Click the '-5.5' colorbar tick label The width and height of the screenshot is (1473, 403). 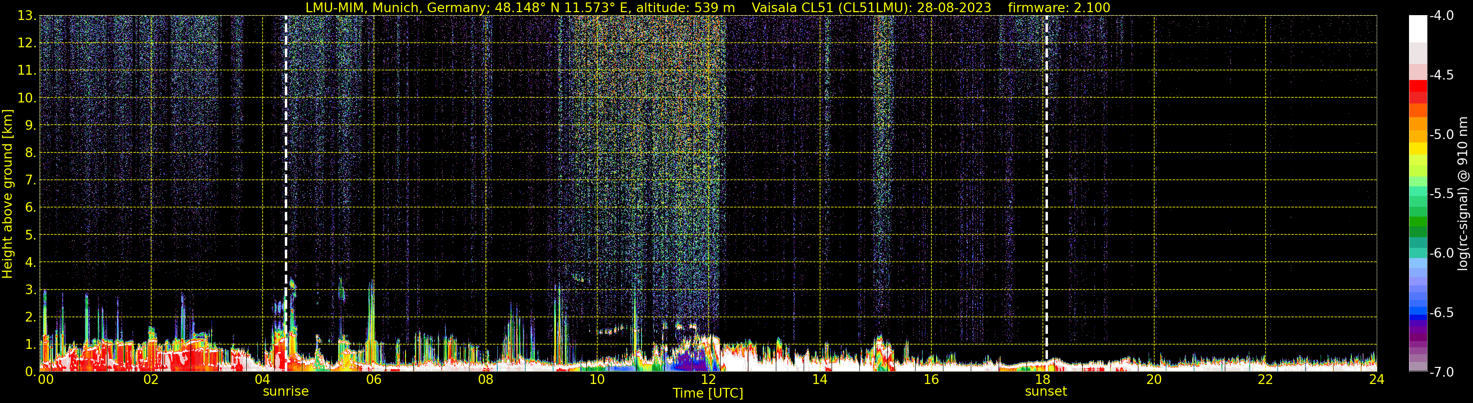tap(1441, 194)
